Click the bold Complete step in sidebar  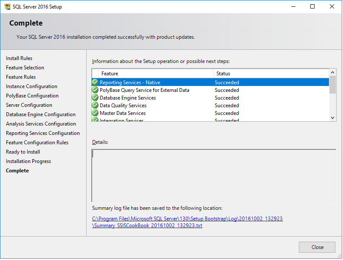17,171
